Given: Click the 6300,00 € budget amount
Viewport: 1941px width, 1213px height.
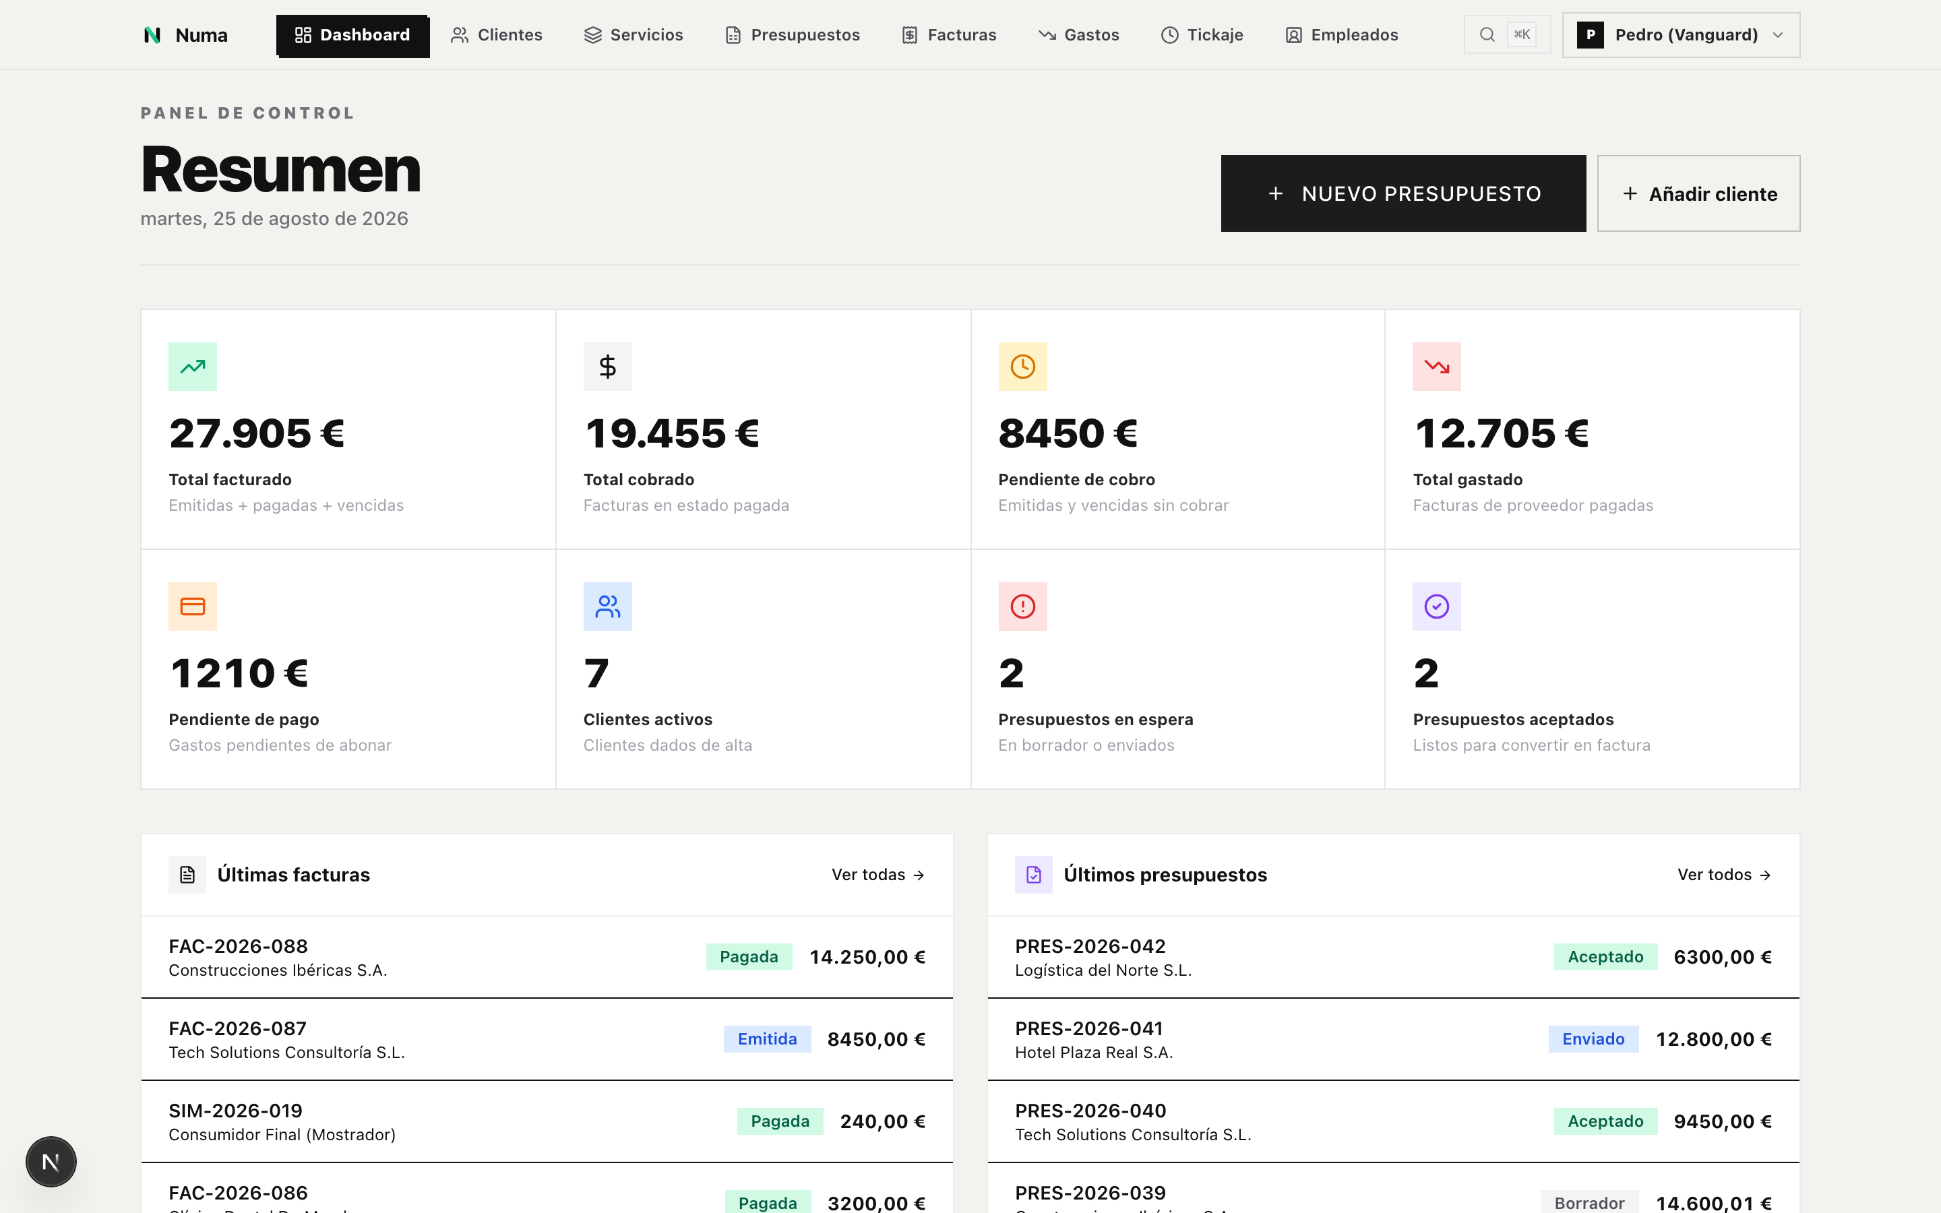Looking at the screenshot, I should pos(1723,957).
